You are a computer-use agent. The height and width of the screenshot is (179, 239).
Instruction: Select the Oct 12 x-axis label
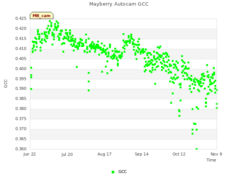tap(179, 154)
